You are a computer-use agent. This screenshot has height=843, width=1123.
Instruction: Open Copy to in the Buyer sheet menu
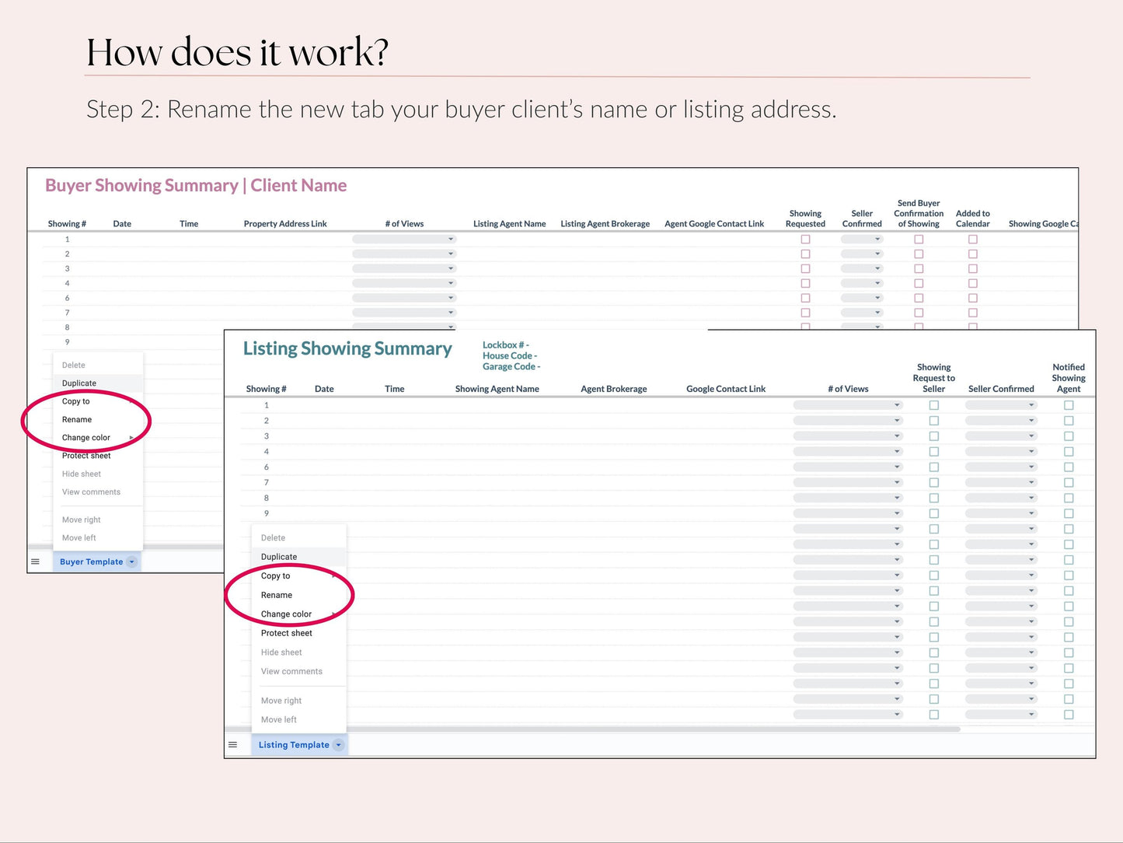point(76,402)
